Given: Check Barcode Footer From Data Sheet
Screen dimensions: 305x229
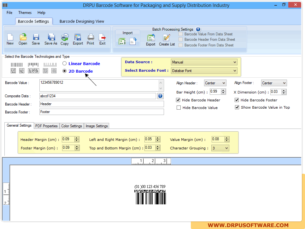Looking at the screenshot, I should pos(181,45).
